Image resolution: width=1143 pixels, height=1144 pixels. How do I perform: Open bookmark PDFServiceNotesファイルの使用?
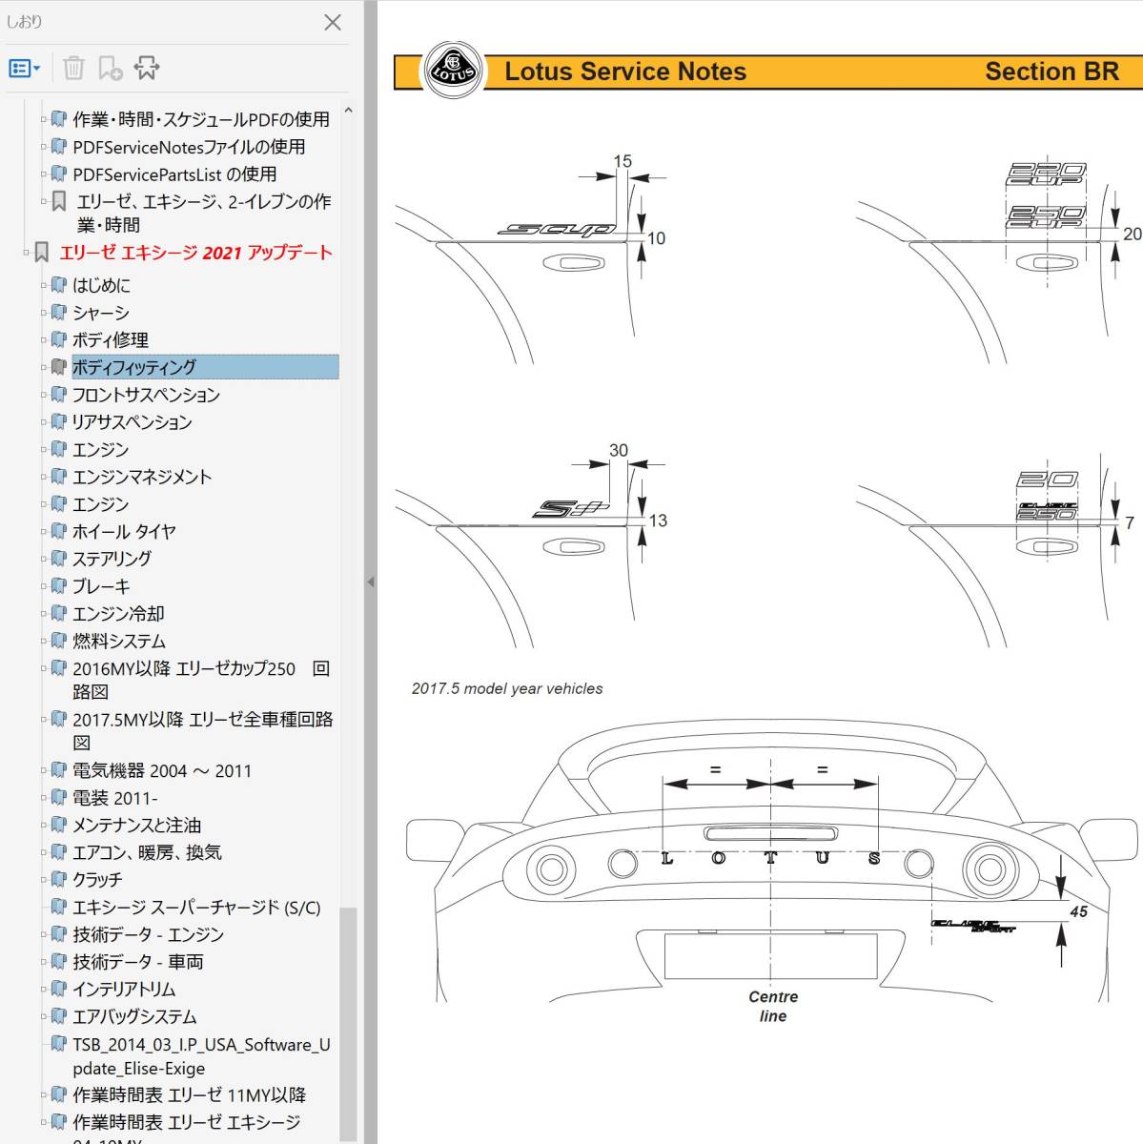tap(189, 147)
